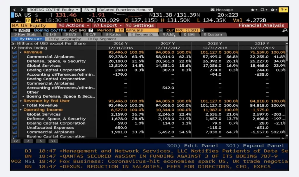Viewport: 299px width, 177px height.
Task: Go back with the left arrow
Action: (15, 10)
